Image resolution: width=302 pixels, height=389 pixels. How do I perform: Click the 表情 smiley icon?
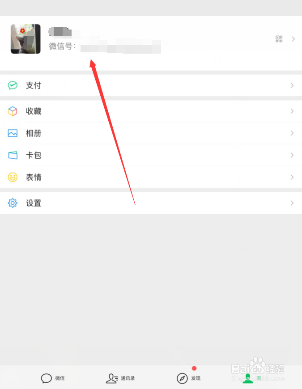(13, 178)
